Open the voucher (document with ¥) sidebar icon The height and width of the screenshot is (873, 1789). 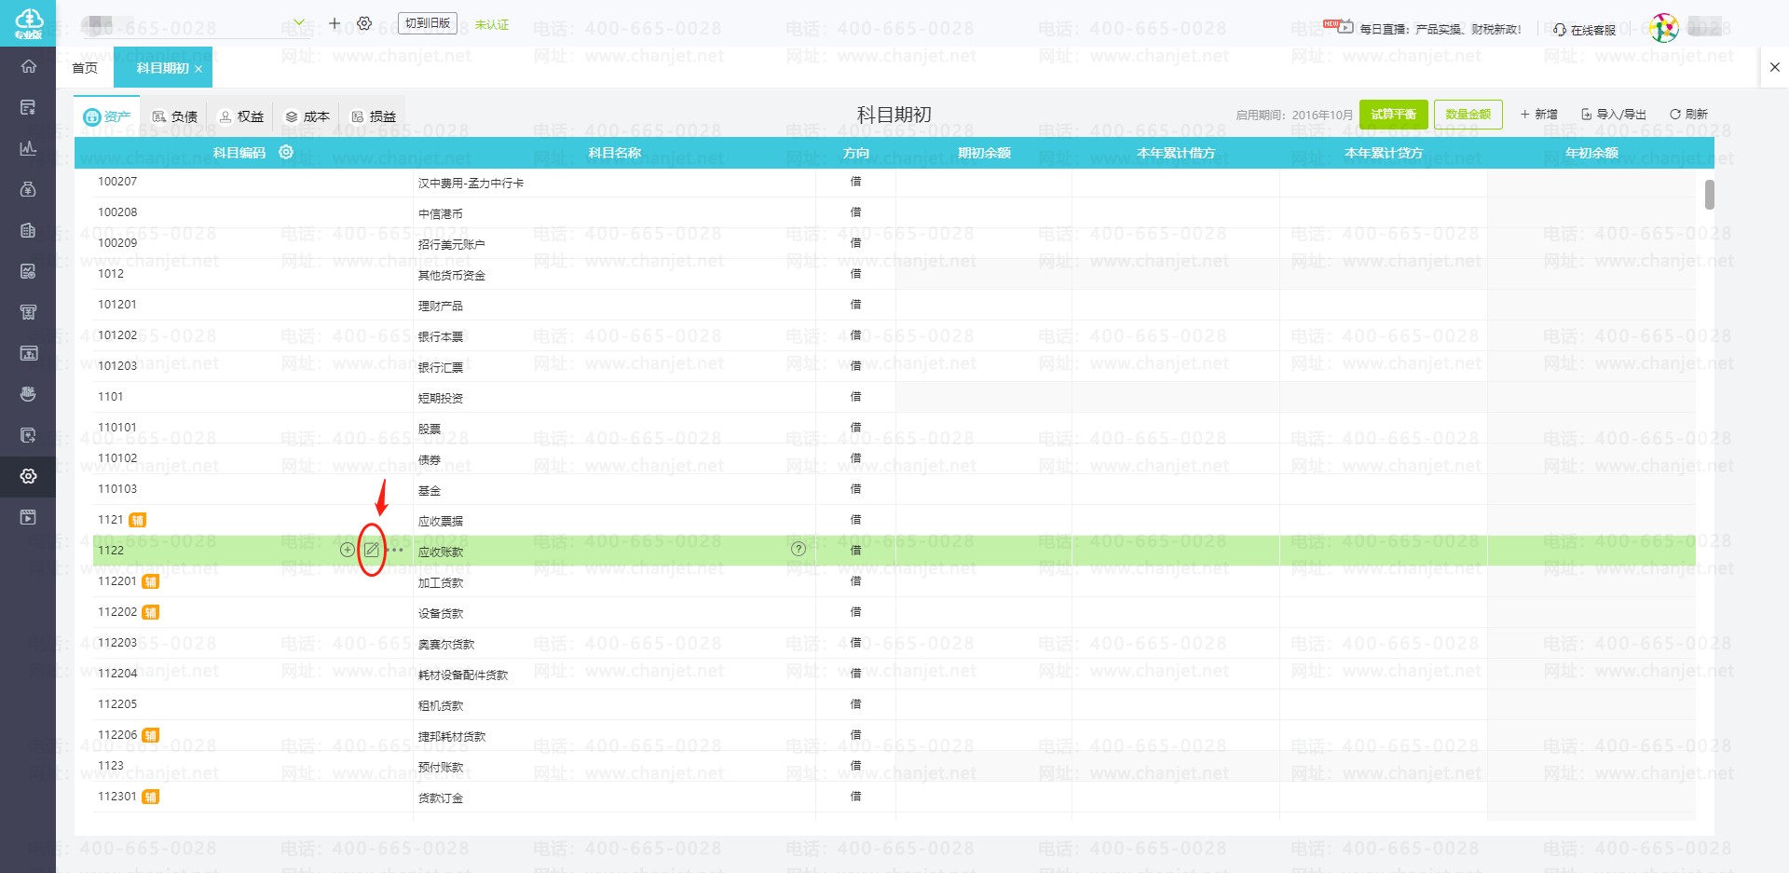(x=28, y=107)
